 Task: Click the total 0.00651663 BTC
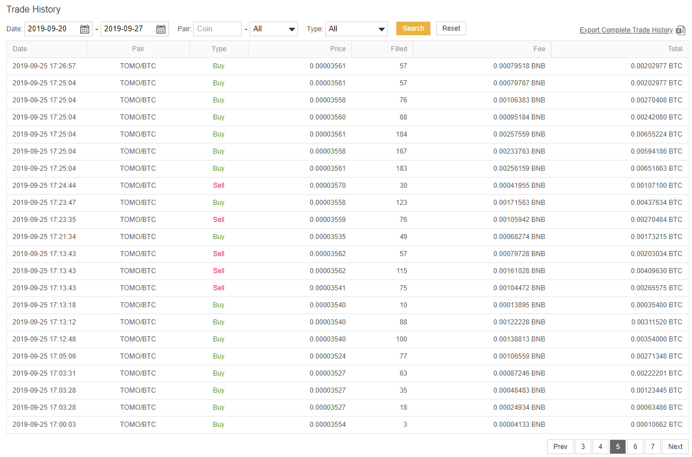[656, 168]
